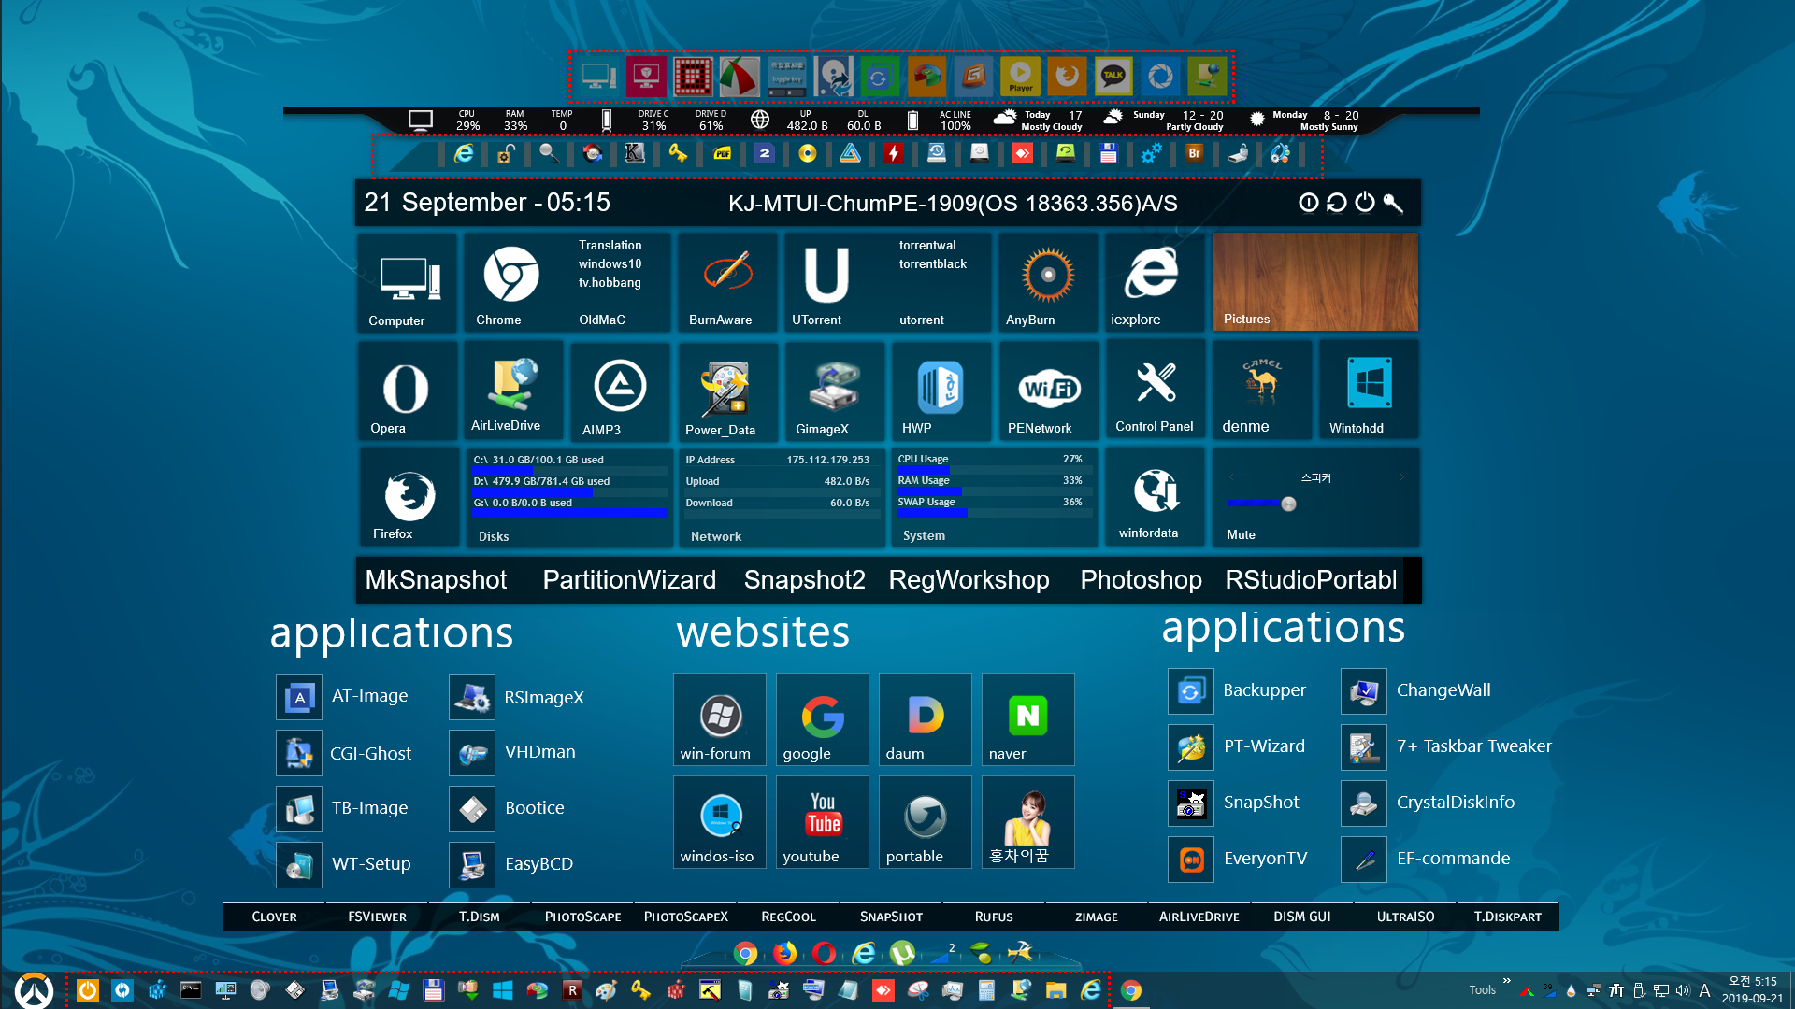Viewport: 1795px width, 1009px height.
Task: Launch GimageX tile
Action: 834,391
